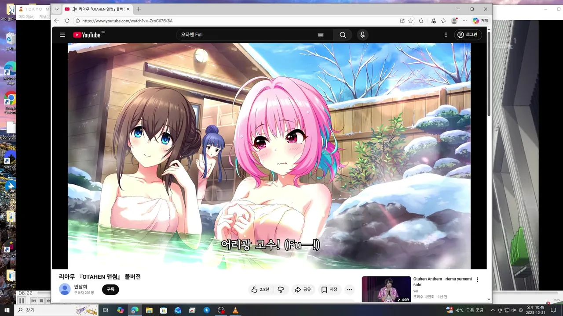
Task: Open the YouTube hamburger guide menu
Action: click(x=62, y=35)
